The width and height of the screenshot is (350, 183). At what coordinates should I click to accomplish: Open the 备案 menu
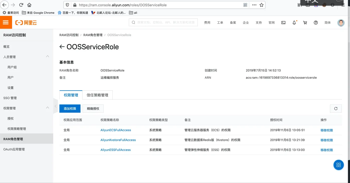pyautogui.click(x=233, y=22)
